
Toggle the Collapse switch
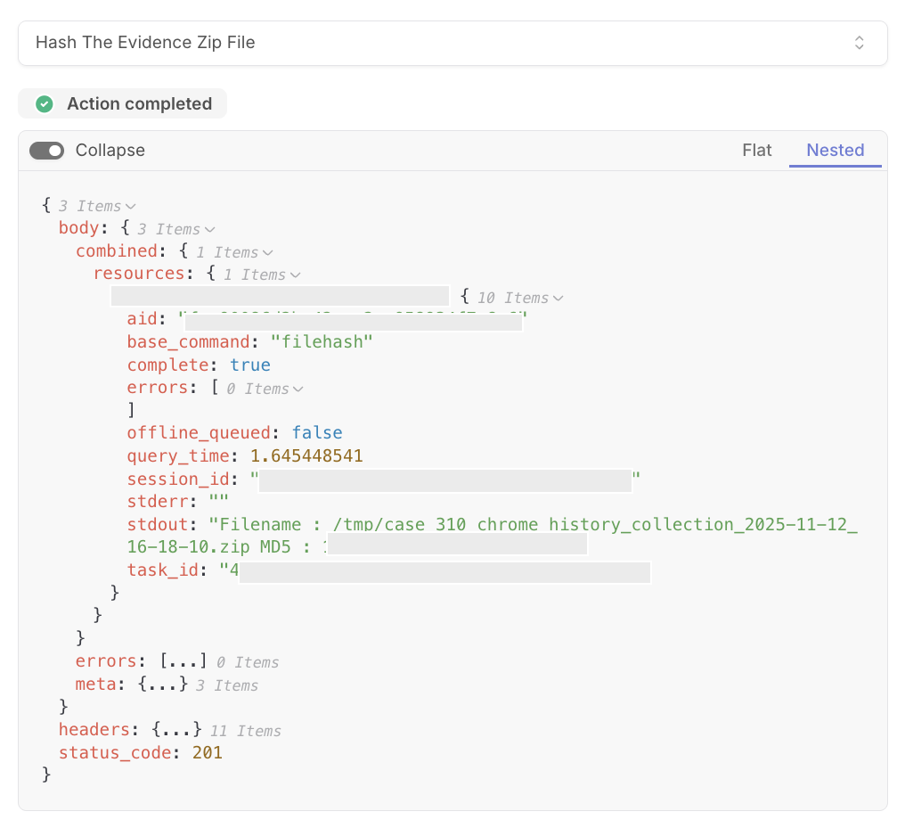[x=46, y=151]
